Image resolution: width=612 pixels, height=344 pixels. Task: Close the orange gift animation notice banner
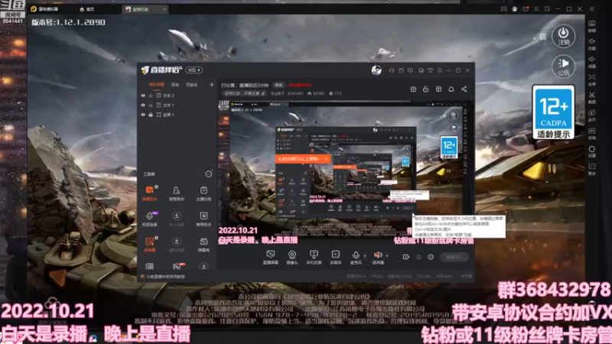click(x=326, y=159)
